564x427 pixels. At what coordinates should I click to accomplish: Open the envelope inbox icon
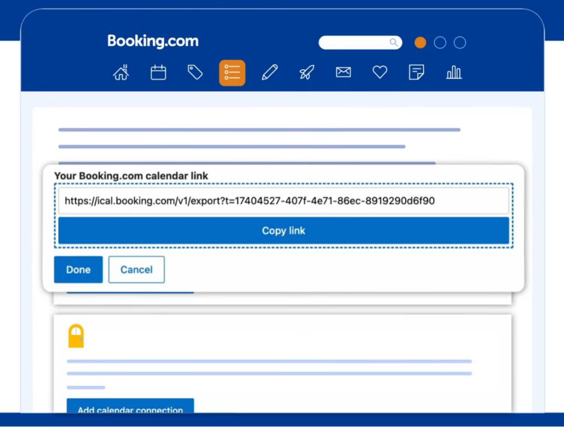pyautogui.click(x=344, y=72)
